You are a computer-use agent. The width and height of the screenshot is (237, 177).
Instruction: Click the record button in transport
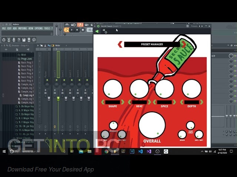click(x=83, y=30)
